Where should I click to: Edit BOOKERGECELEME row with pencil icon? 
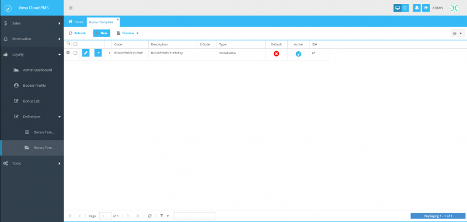[86, 53]
